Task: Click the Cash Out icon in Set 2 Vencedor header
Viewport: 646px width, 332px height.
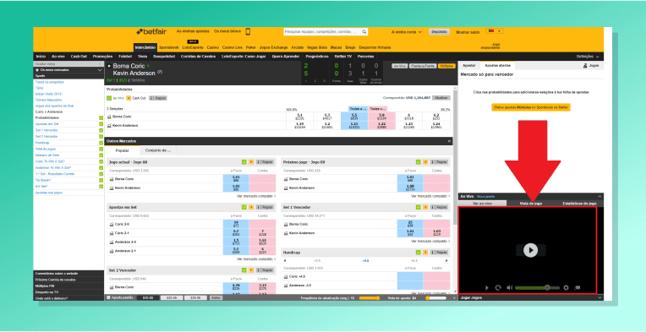Action: click(251, 270)
